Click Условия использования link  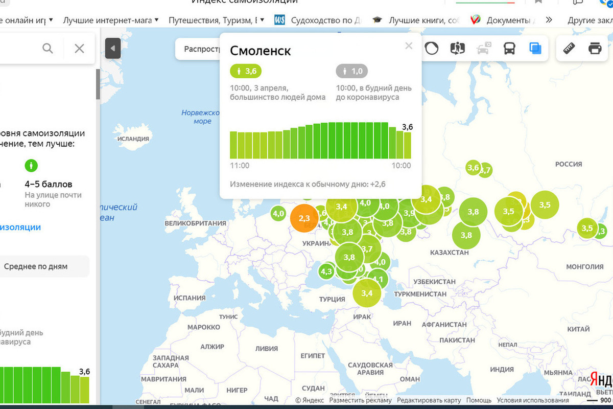tap(526, 400)
